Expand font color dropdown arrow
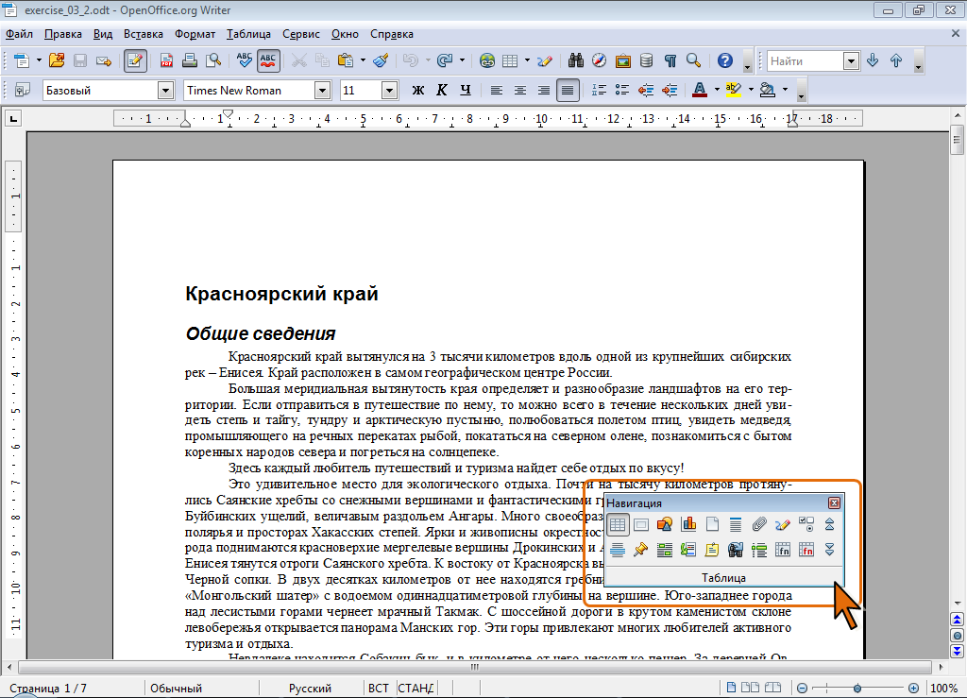Viewport: 967px width, 698px height. pos(717,90)
